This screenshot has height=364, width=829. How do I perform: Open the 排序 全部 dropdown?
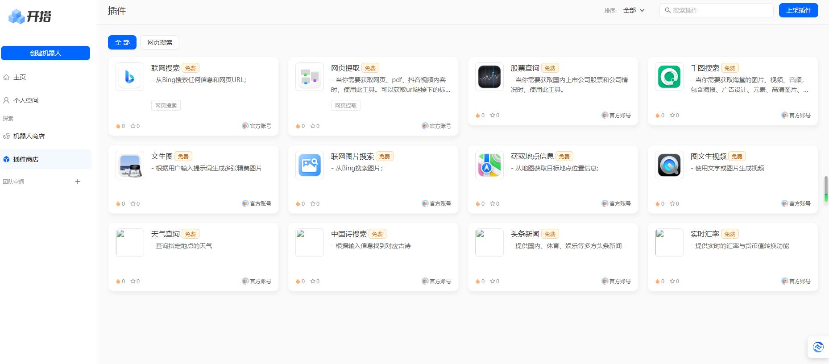(x=634, y=10)
